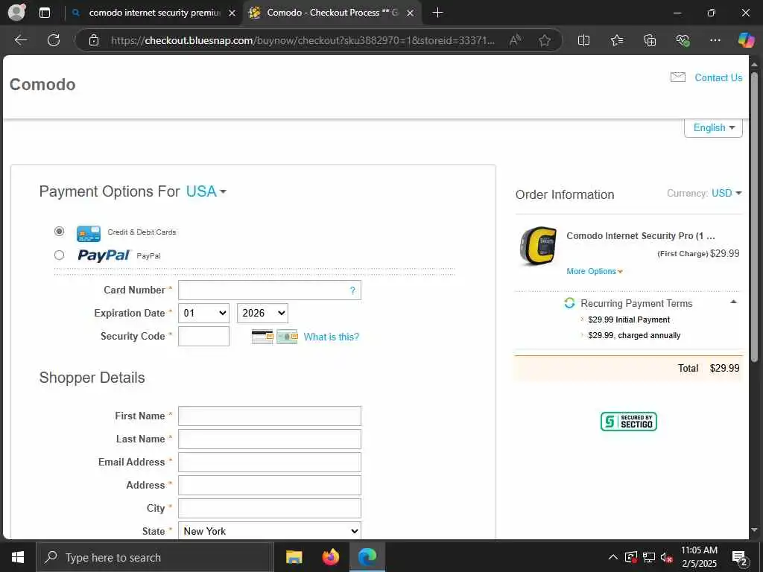Viewport: 763px width, 572px height.
Task: Open the Favorites list icon
Action: click(616, 40)
